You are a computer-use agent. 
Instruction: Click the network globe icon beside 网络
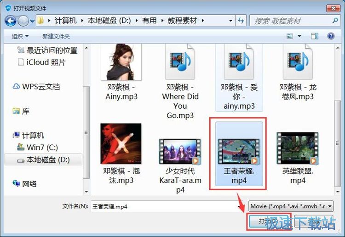tap(16, 183)
